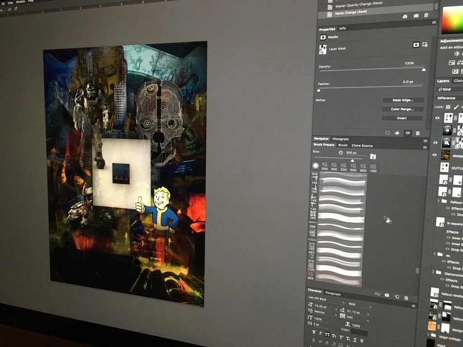The height and width of the screenshot is (347, 463).
Task: Toggle live tip brush preview eye icon
Action: [x=378, y=294]
